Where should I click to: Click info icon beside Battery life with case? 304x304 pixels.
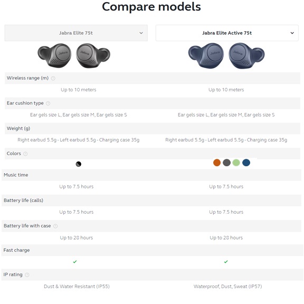click(x=55, y=226)
